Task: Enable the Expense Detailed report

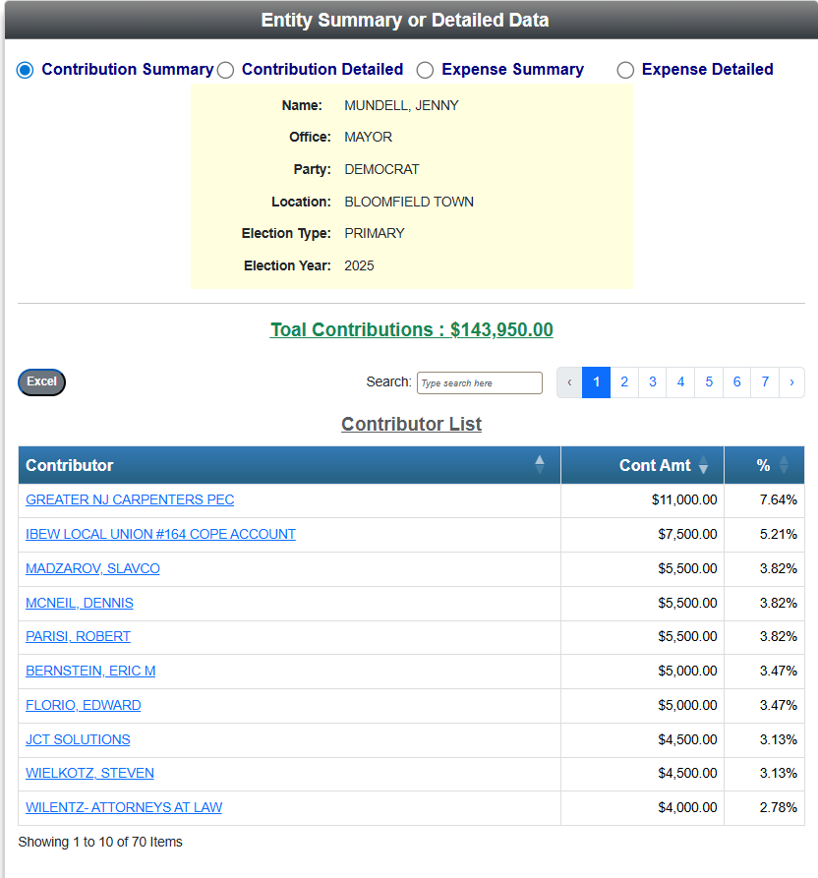Action: [625, 70]
